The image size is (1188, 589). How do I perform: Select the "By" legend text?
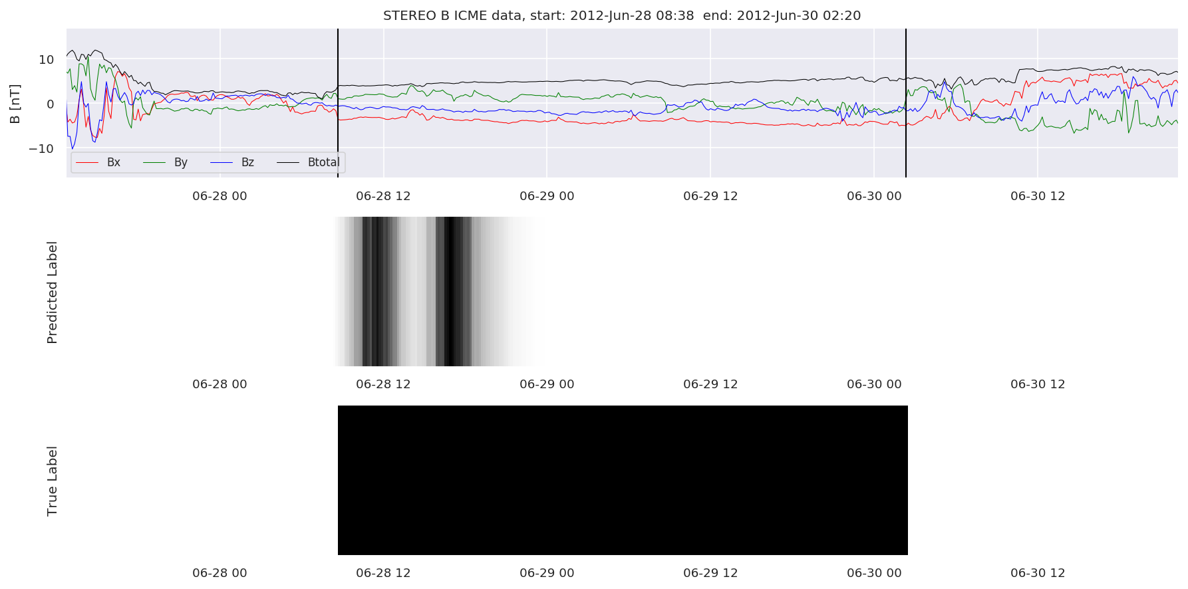coord(181,163)
